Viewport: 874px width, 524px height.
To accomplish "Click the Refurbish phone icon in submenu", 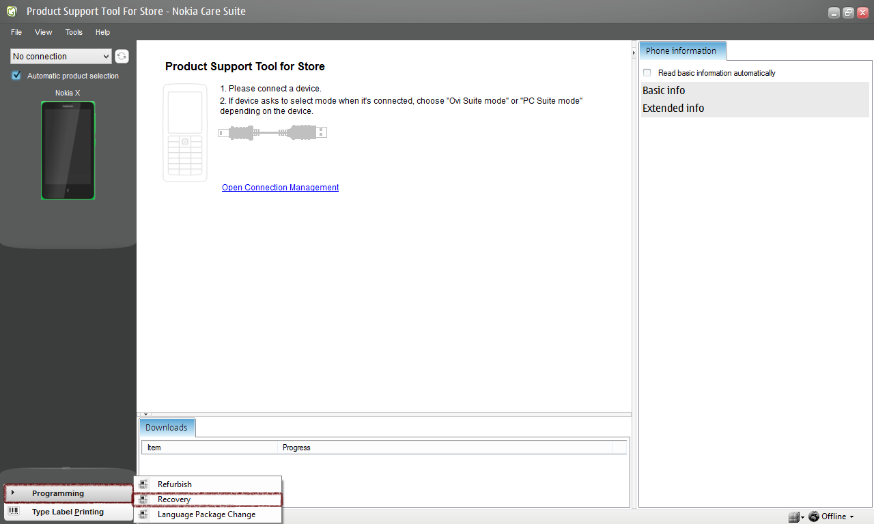I will tap(143, 484).
